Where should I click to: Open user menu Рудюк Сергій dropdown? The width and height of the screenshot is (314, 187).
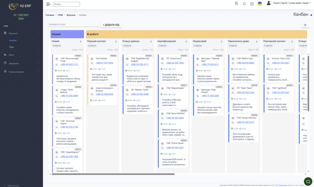tap(292, 3)
